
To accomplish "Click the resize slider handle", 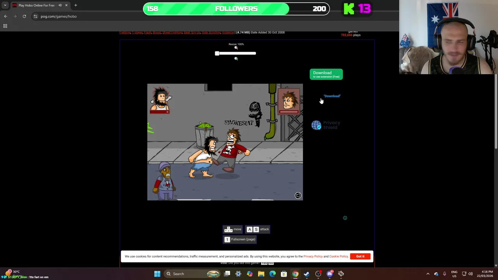I will (x=217, y=53).
